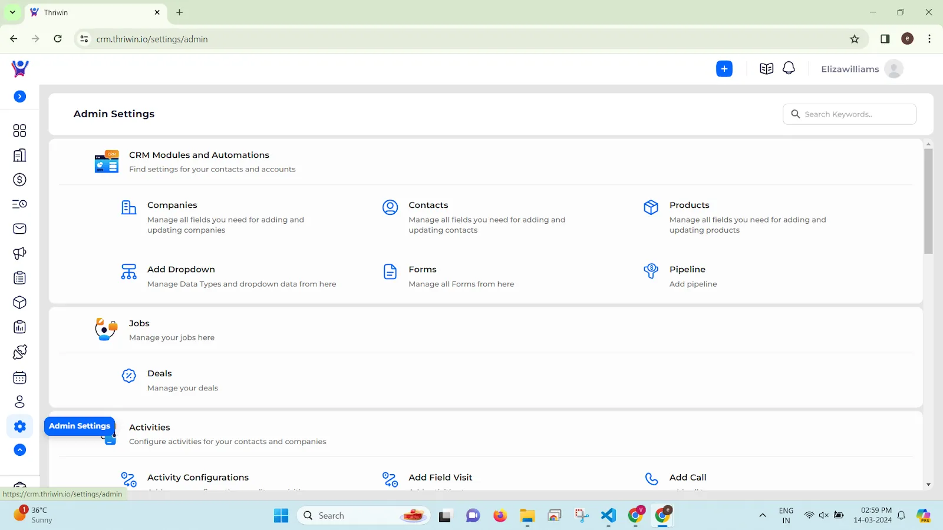Screen dimensions: 943x530
Task: Click the Add Call phone icon
Action: pyautogui.click(x=651, y=479)
